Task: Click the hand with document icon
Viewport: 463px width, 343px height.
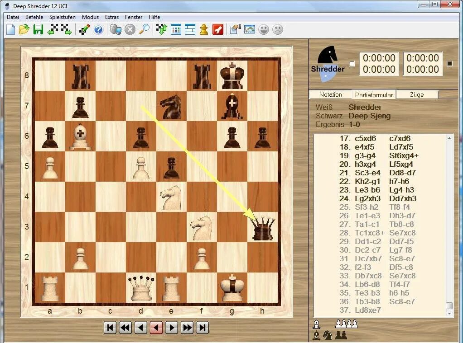Action: [235, 29]
